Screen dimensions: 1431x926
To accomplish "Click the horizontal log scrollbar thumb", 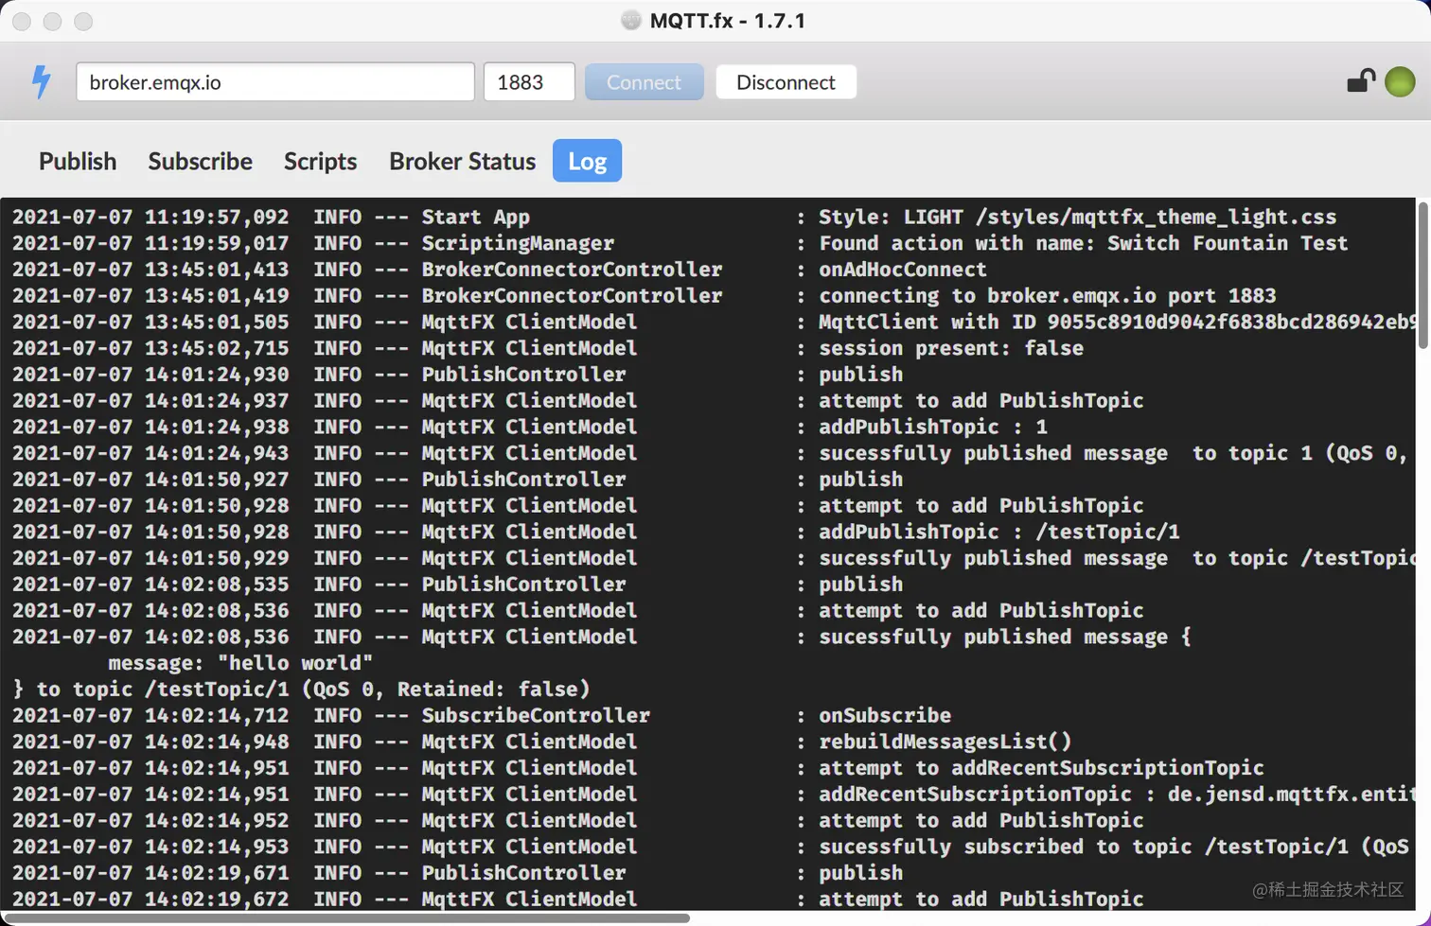I will pyautogui.click(x=345, y=918).
